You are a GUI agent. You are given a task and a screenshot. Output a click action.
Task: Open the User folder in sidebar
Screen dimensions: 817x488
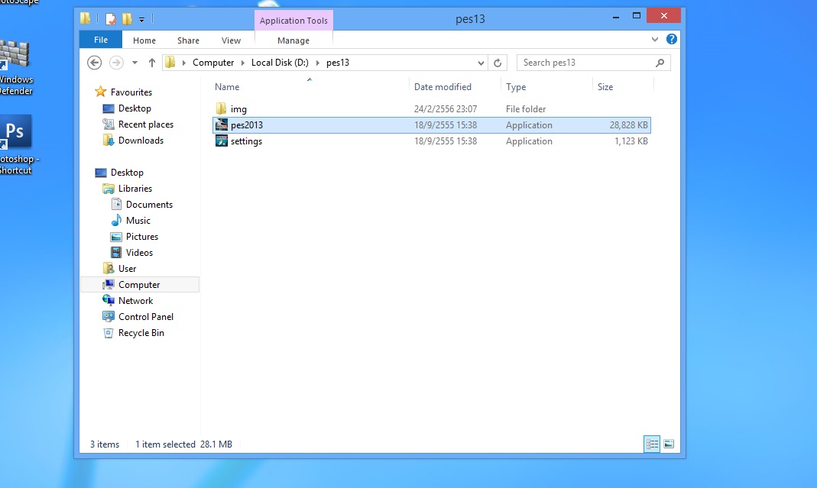click(x=127, y=269)
